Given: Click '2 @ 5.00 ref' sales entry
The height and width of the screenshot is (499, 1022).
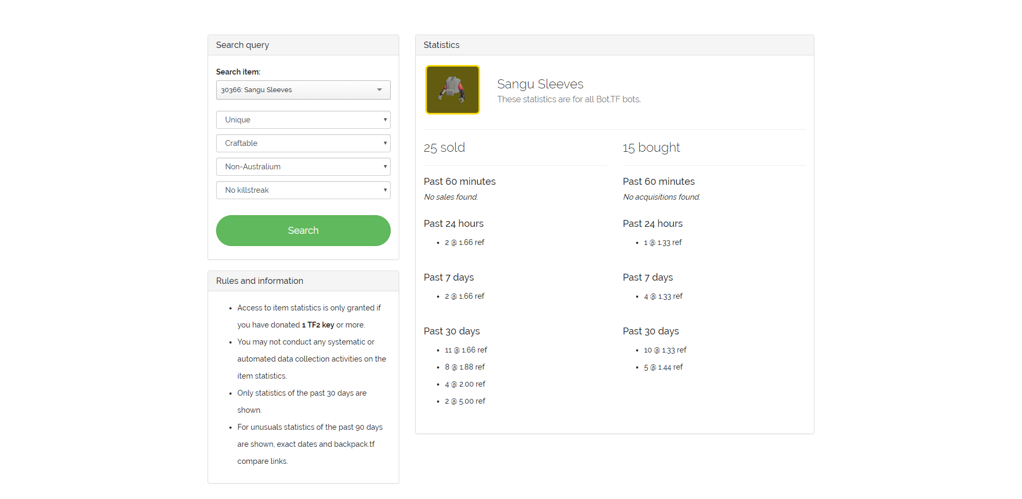Looking at the screenshot, I should tap(465, 401).
